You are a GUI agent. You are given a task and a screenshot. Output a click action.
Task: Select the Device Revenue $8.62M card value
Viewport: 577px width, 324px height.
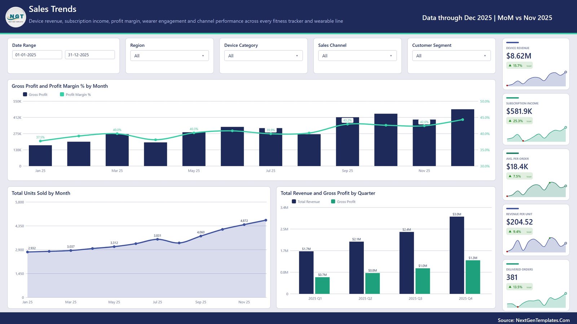(519, 56)
